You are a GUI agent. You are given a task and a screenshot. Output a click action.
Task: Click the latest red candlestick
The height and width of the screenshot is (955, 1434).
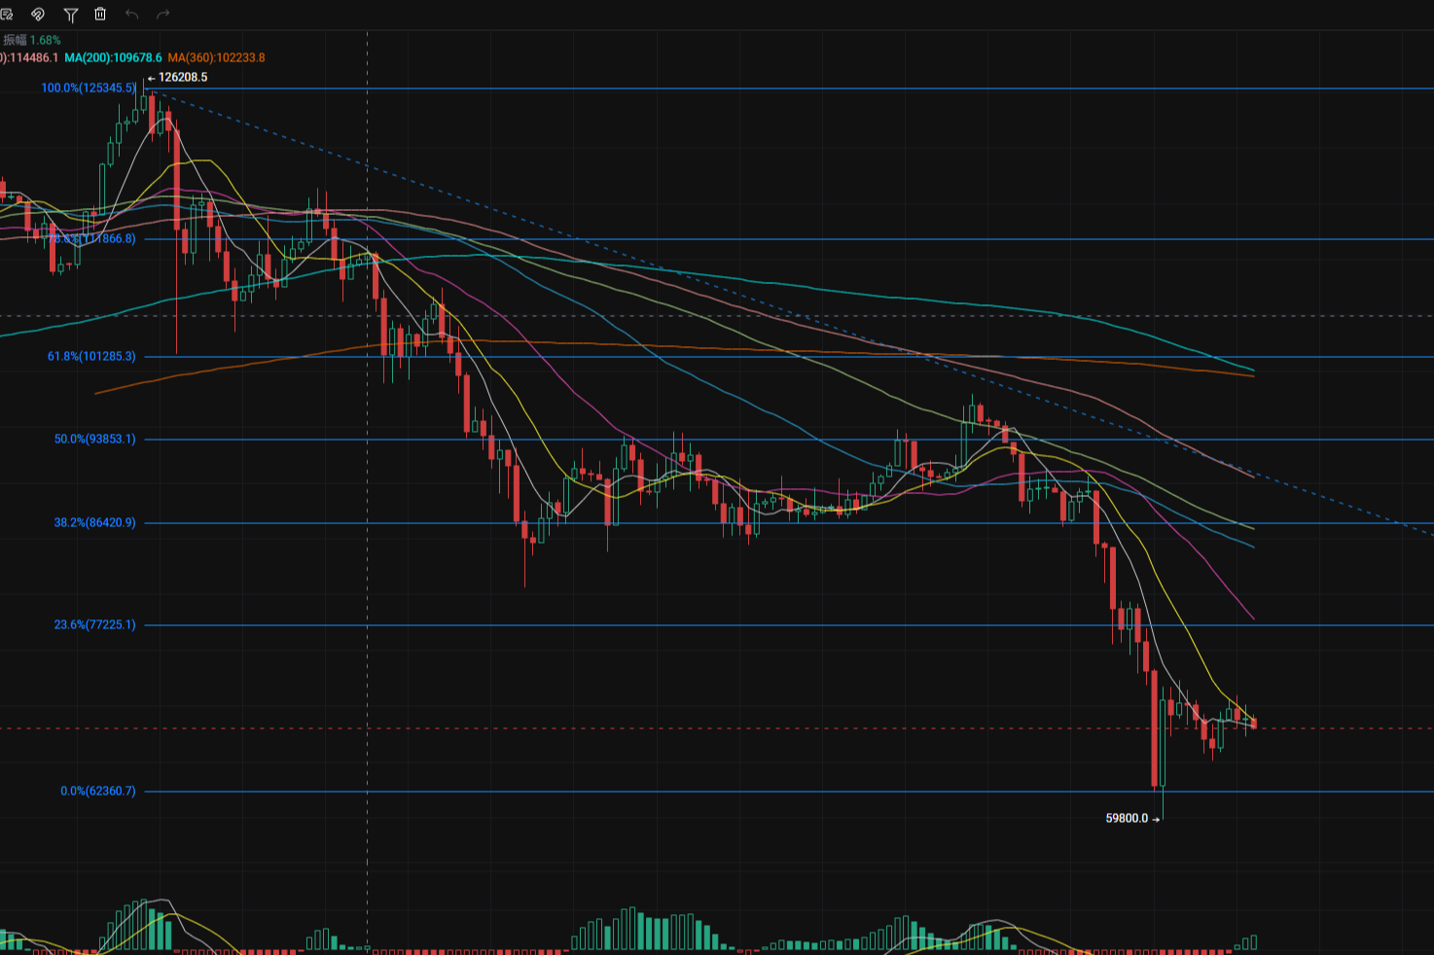(x=1254, y=723)
